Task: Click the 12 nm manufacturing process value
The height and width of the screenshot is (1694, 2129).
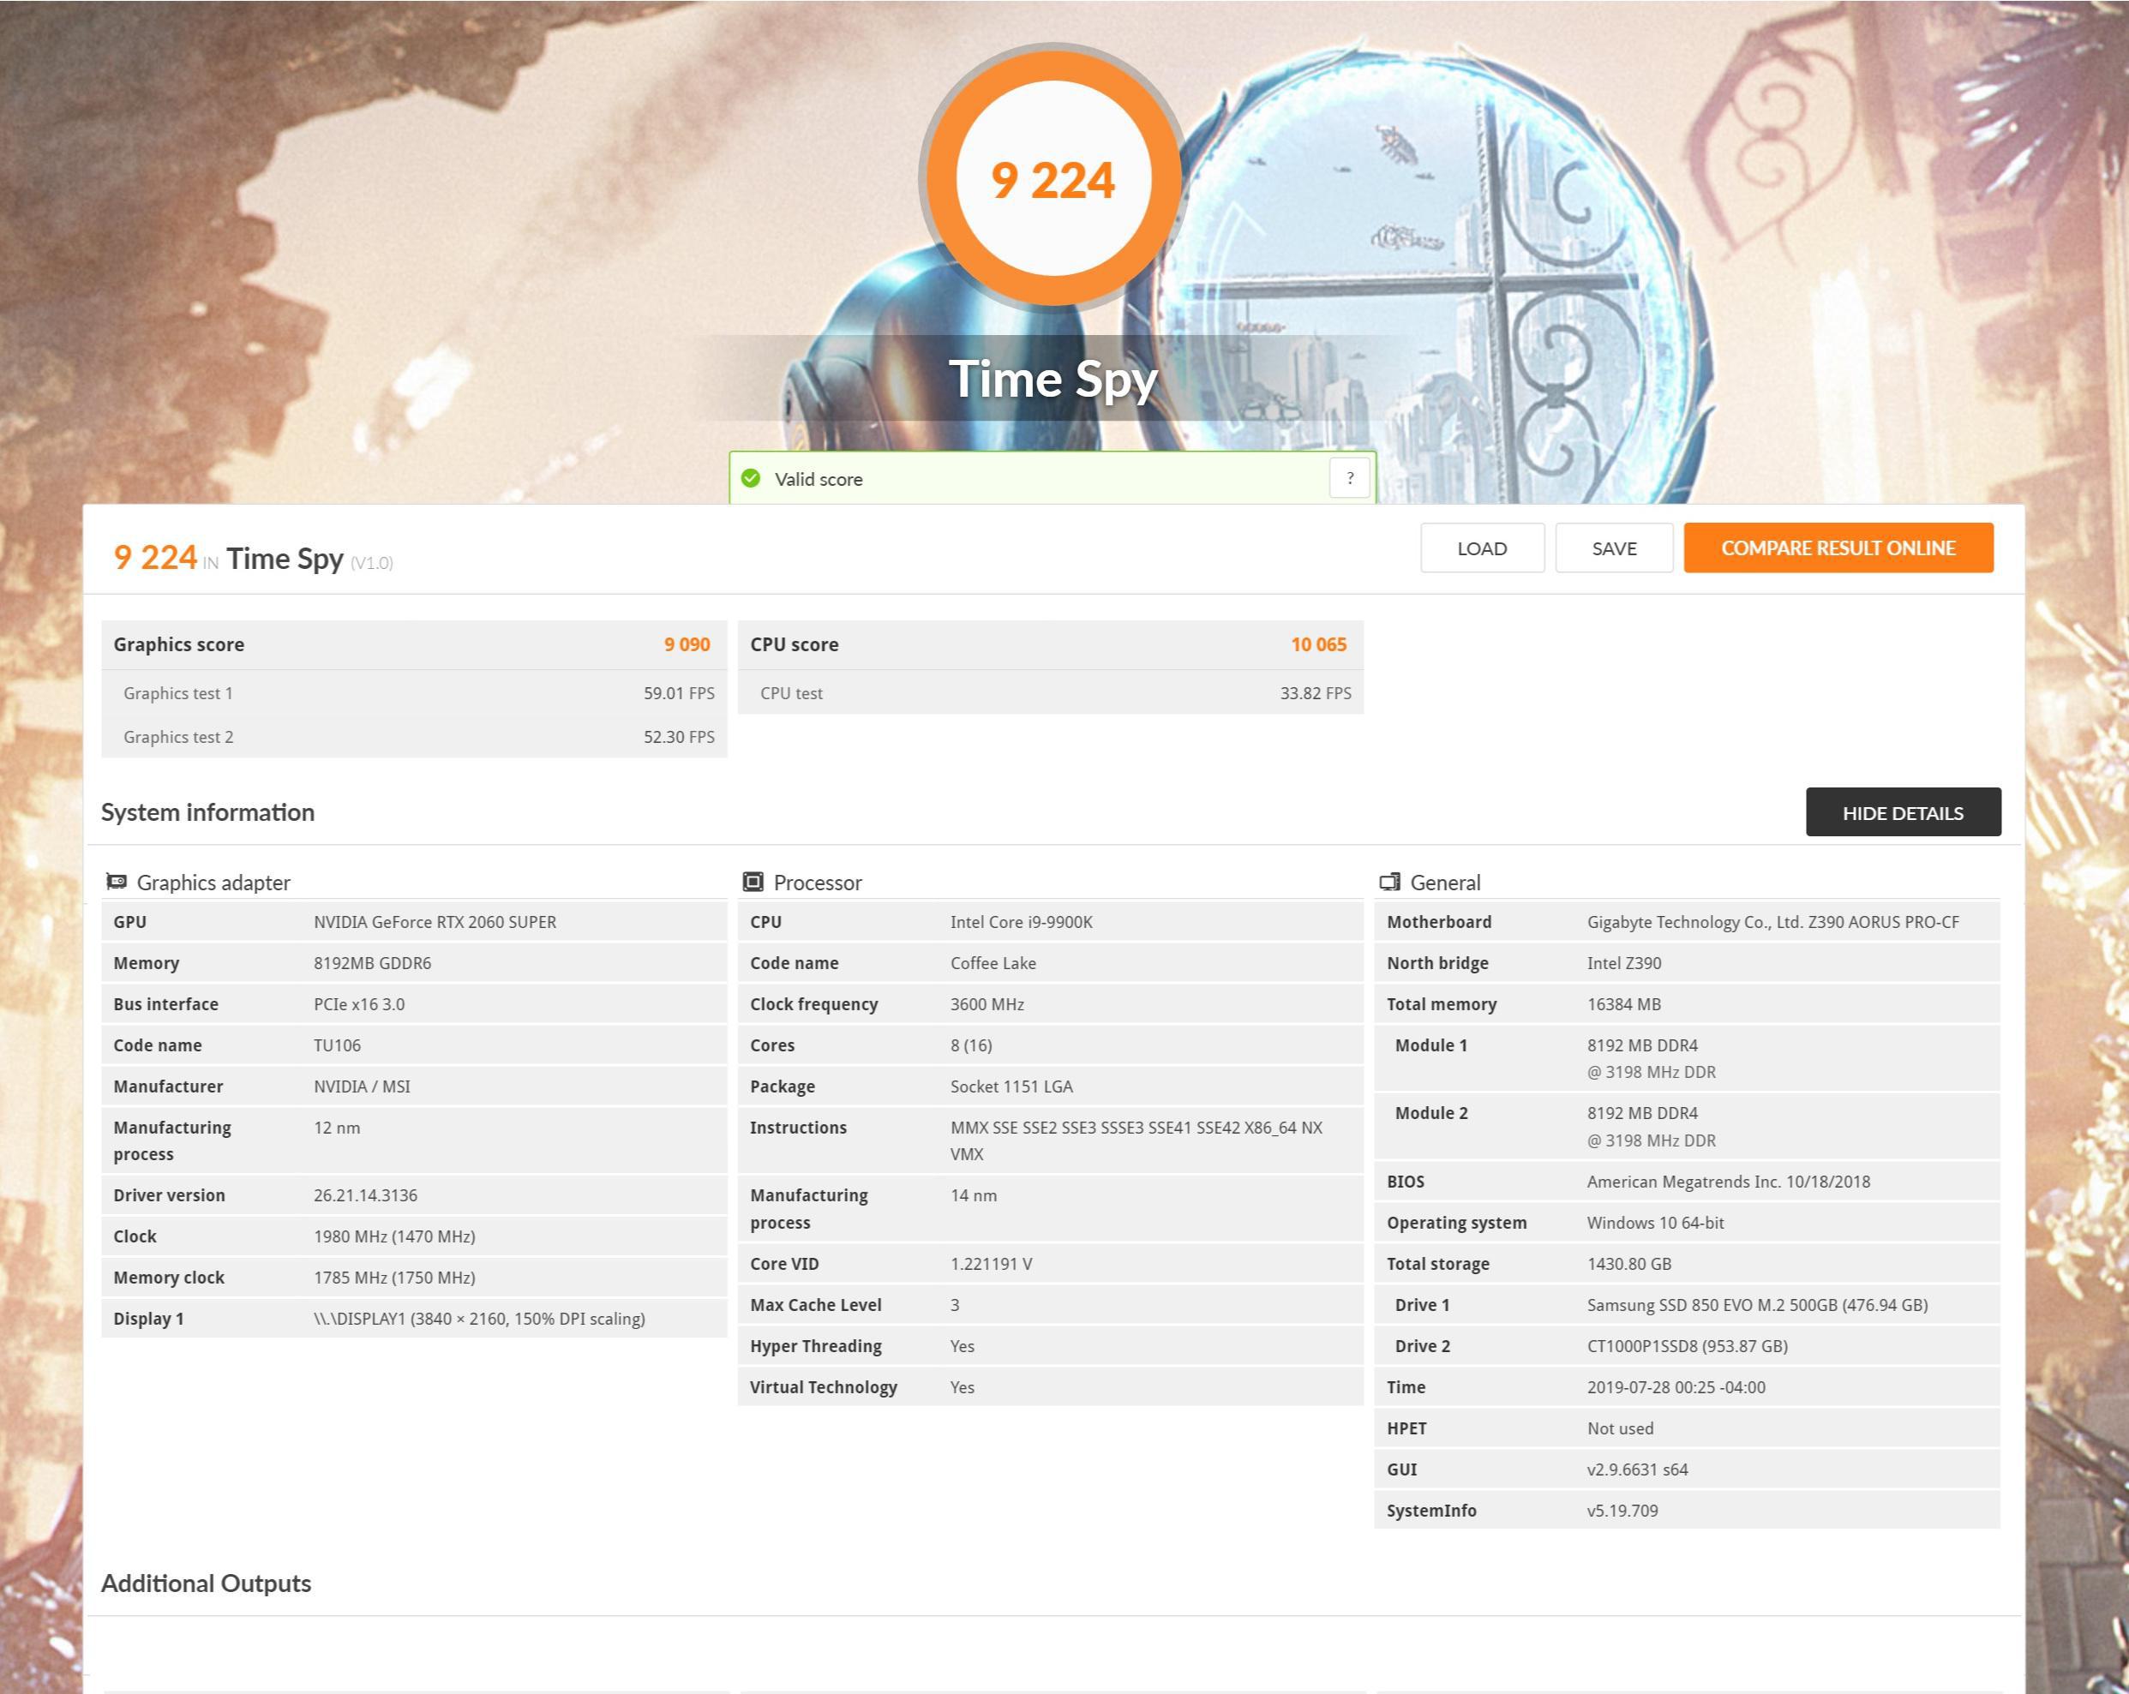Action: [337, 1128]
